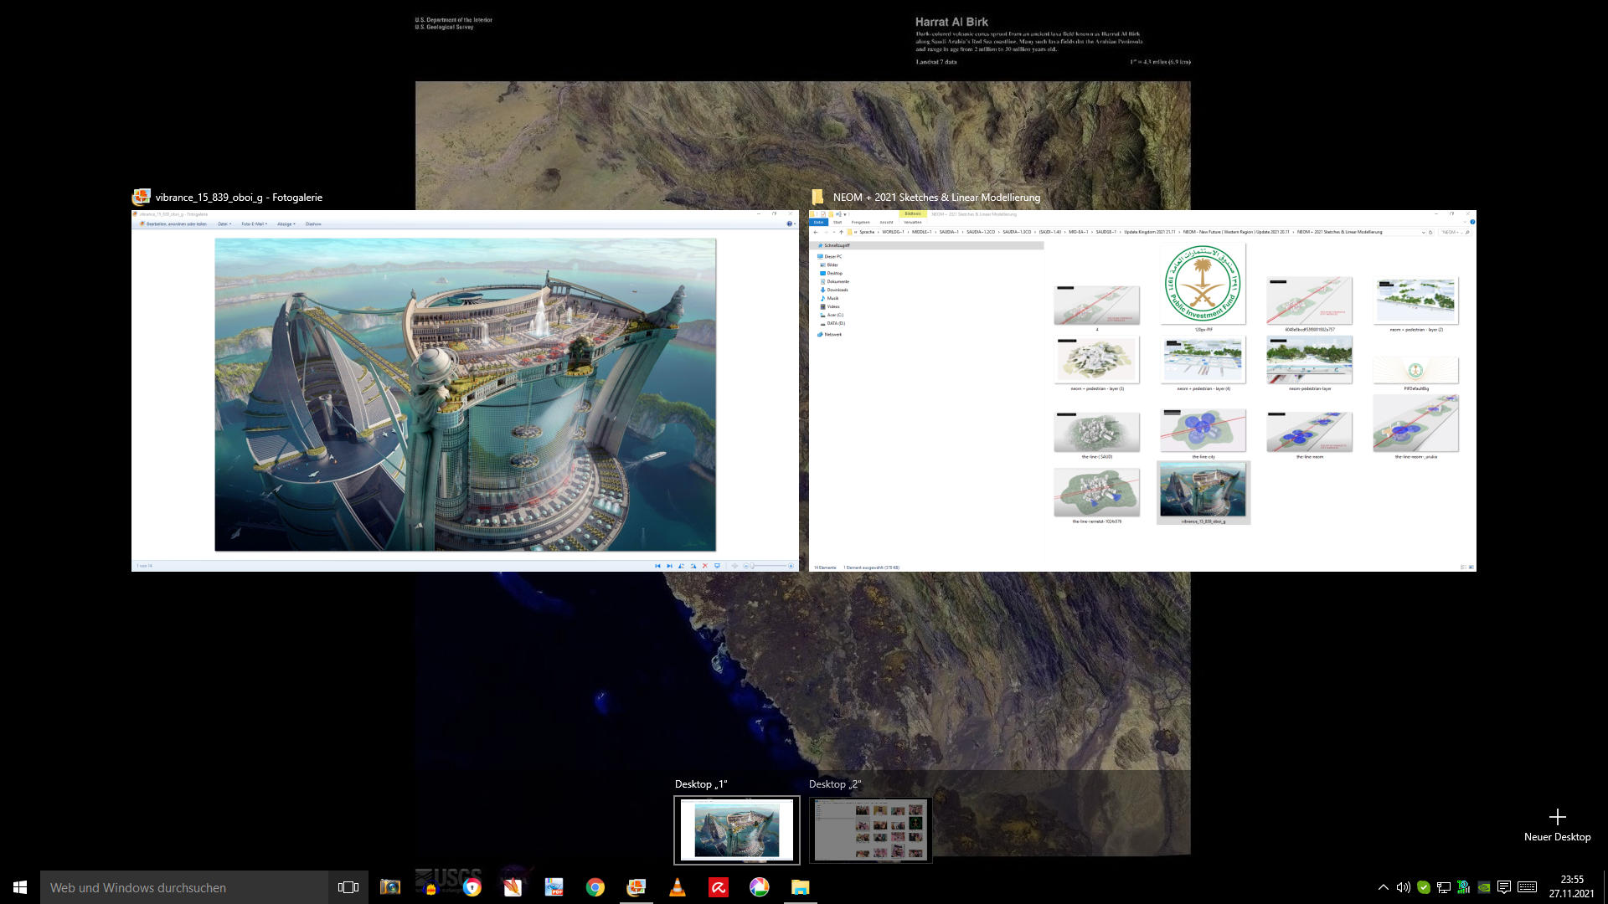Open the camera app in the taskbar

390,887
